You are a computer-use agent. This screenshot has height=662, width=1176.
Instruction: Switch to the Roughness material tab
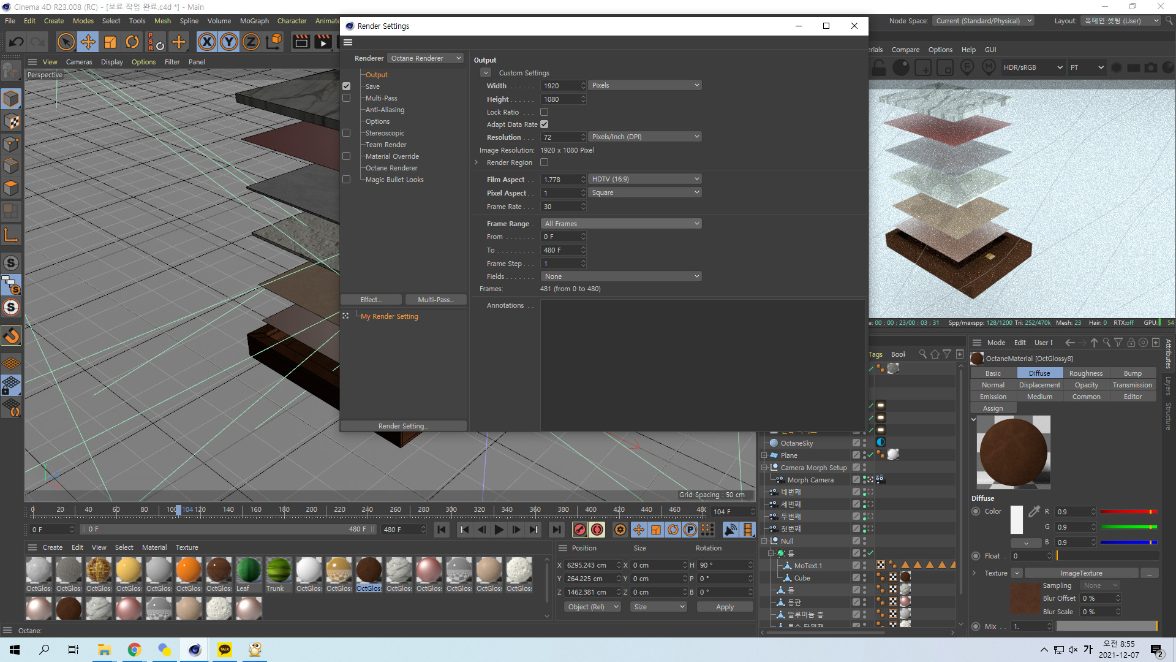tap(1086, 373)
